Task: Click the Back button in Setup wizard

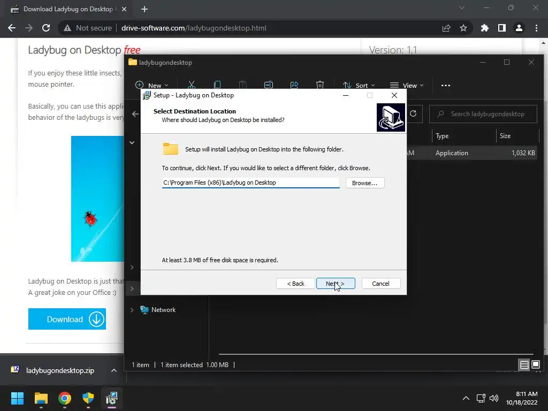Action: tap(295, 284)
